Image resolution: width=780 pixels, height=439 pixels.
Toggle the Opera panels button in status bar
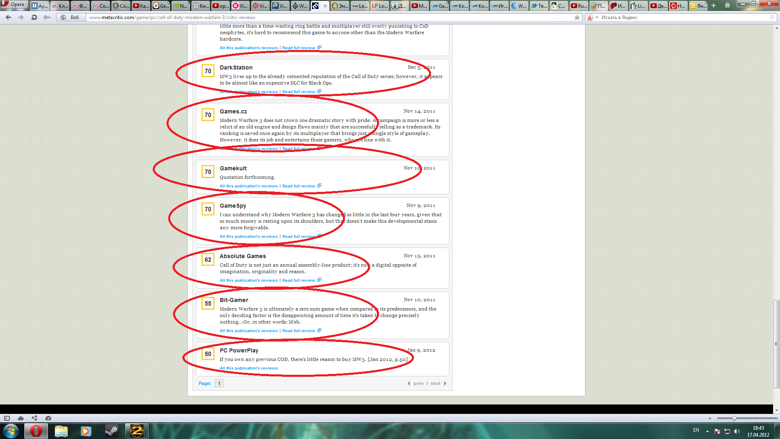coord(7,418)
